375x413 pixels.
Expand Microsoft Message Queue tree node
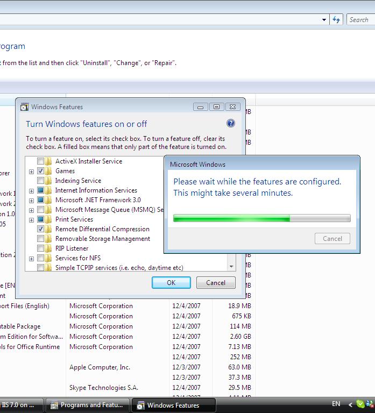[x=31, y=210]
